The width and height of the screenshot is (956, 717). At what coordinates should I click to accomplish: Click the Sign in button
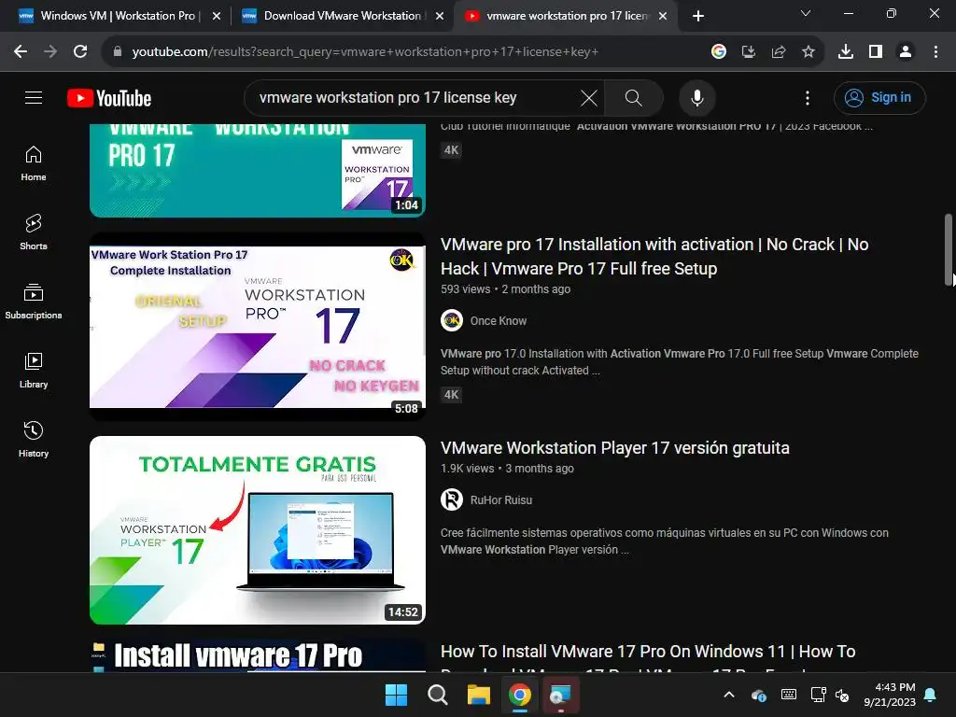[x=879, y=97]
